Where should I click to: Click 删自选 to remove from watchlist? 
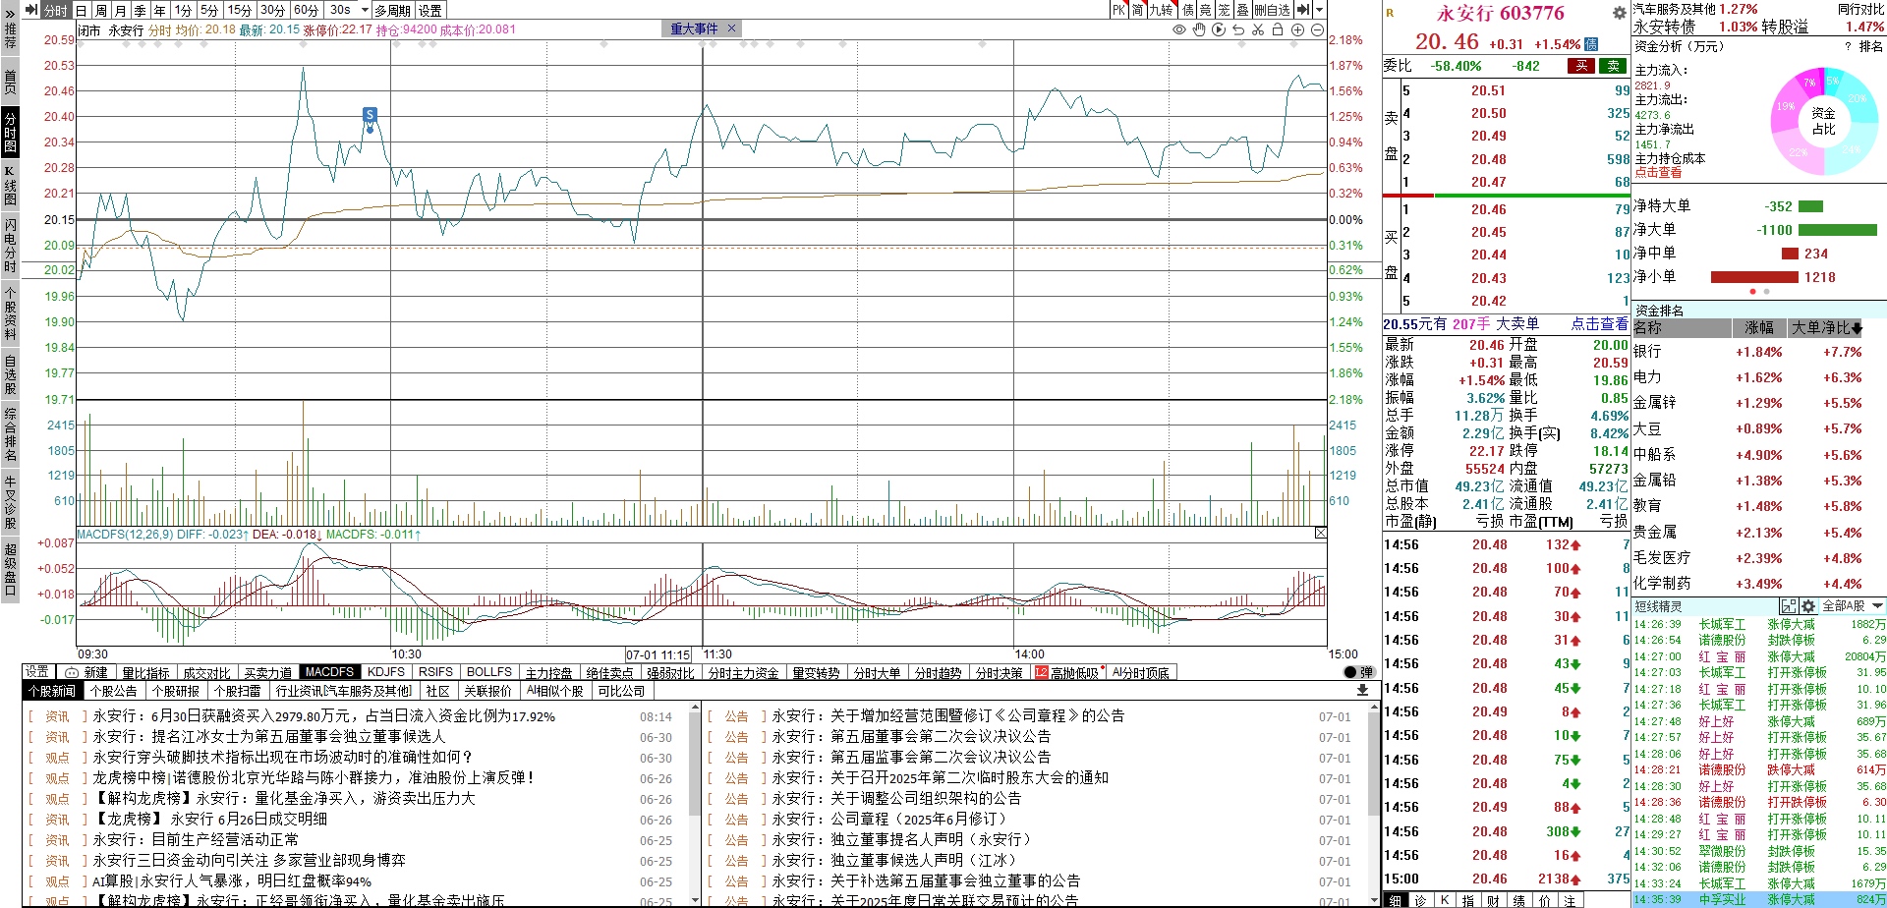[x=1272, y=10]
